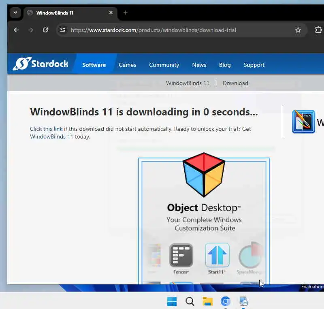The width and height of the screenshot is (324, 309).
Task: Open the News menu item
Action: (x=199, y=65)
